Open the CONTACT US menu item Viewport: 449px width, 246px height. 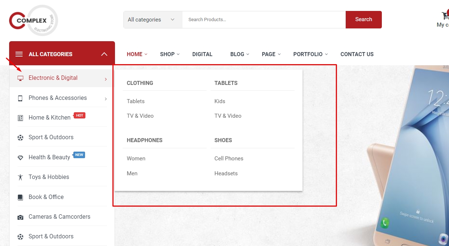click(357, 54)
